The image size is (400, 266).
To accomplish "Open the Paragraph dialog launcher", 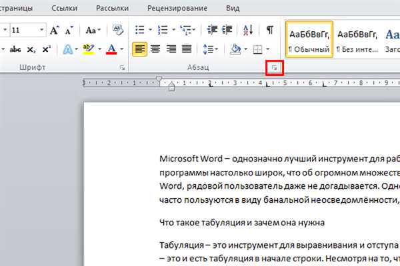I will coord(275,68).
